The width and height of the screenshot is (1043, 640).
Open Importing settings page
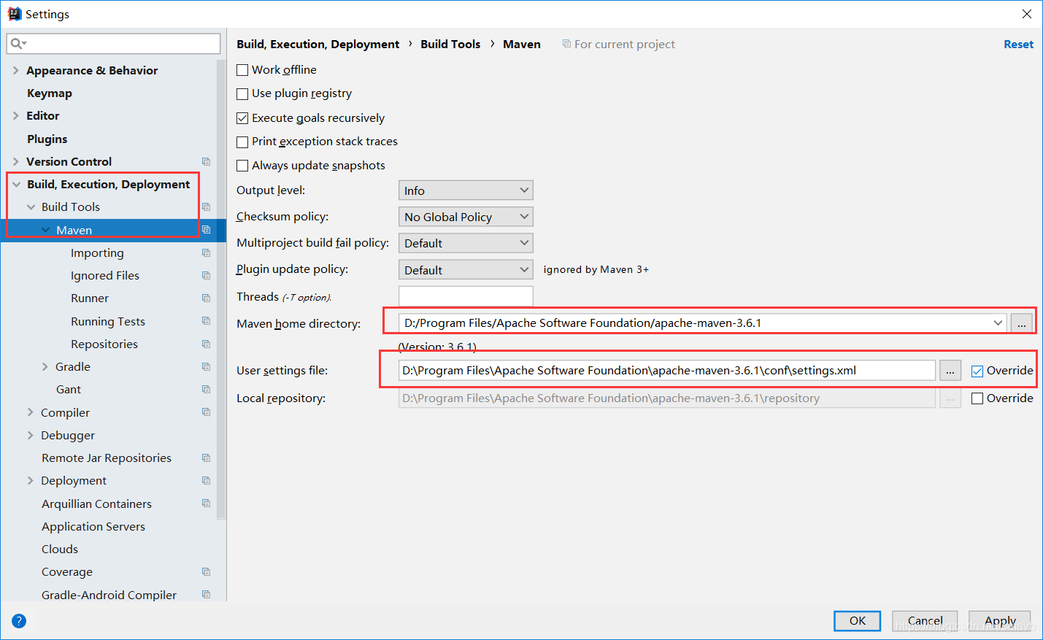point(97,252)
